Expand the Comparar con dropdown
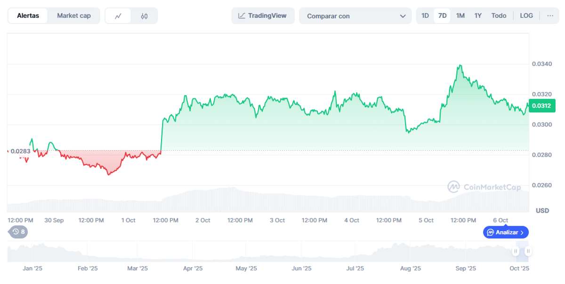 356,16
